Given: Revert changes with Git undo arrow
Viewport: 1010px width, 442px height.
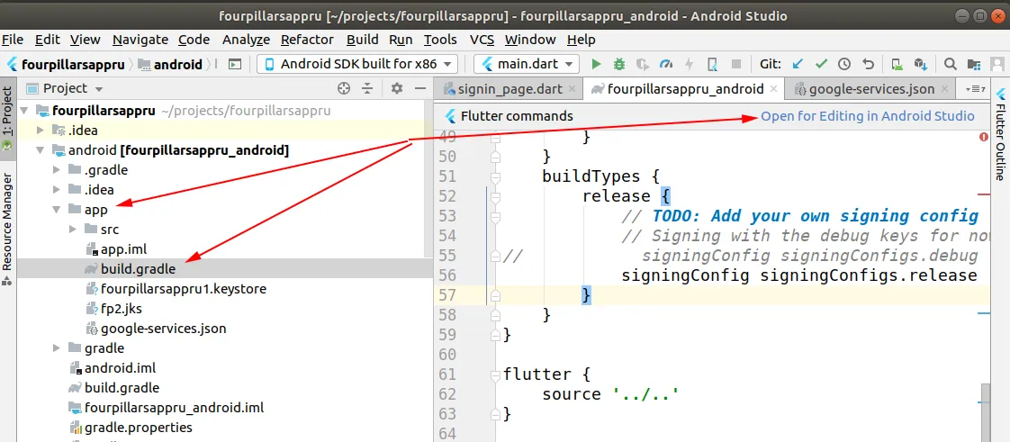Looking at the screenshot, I should click(x=868, y=64).
